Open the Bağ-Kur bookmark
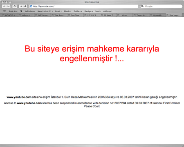Image resolution: width=184 pixels, height=147 pixels. pyautogui.click(x=13, y=11)
